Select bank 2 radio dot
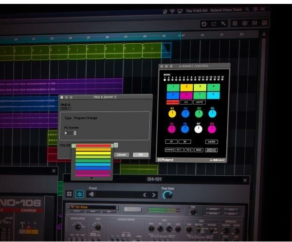 coord(168,80)
